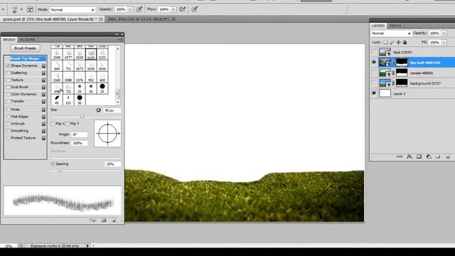
Task: Switch to the grass.psd document tab
Action: (50, 19)
